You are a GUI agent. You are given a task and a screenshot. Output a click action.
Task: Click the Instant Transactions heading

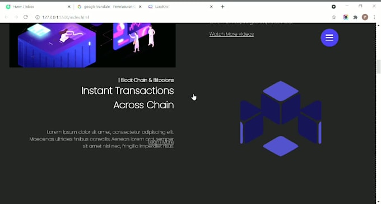(x=127, y=91)
